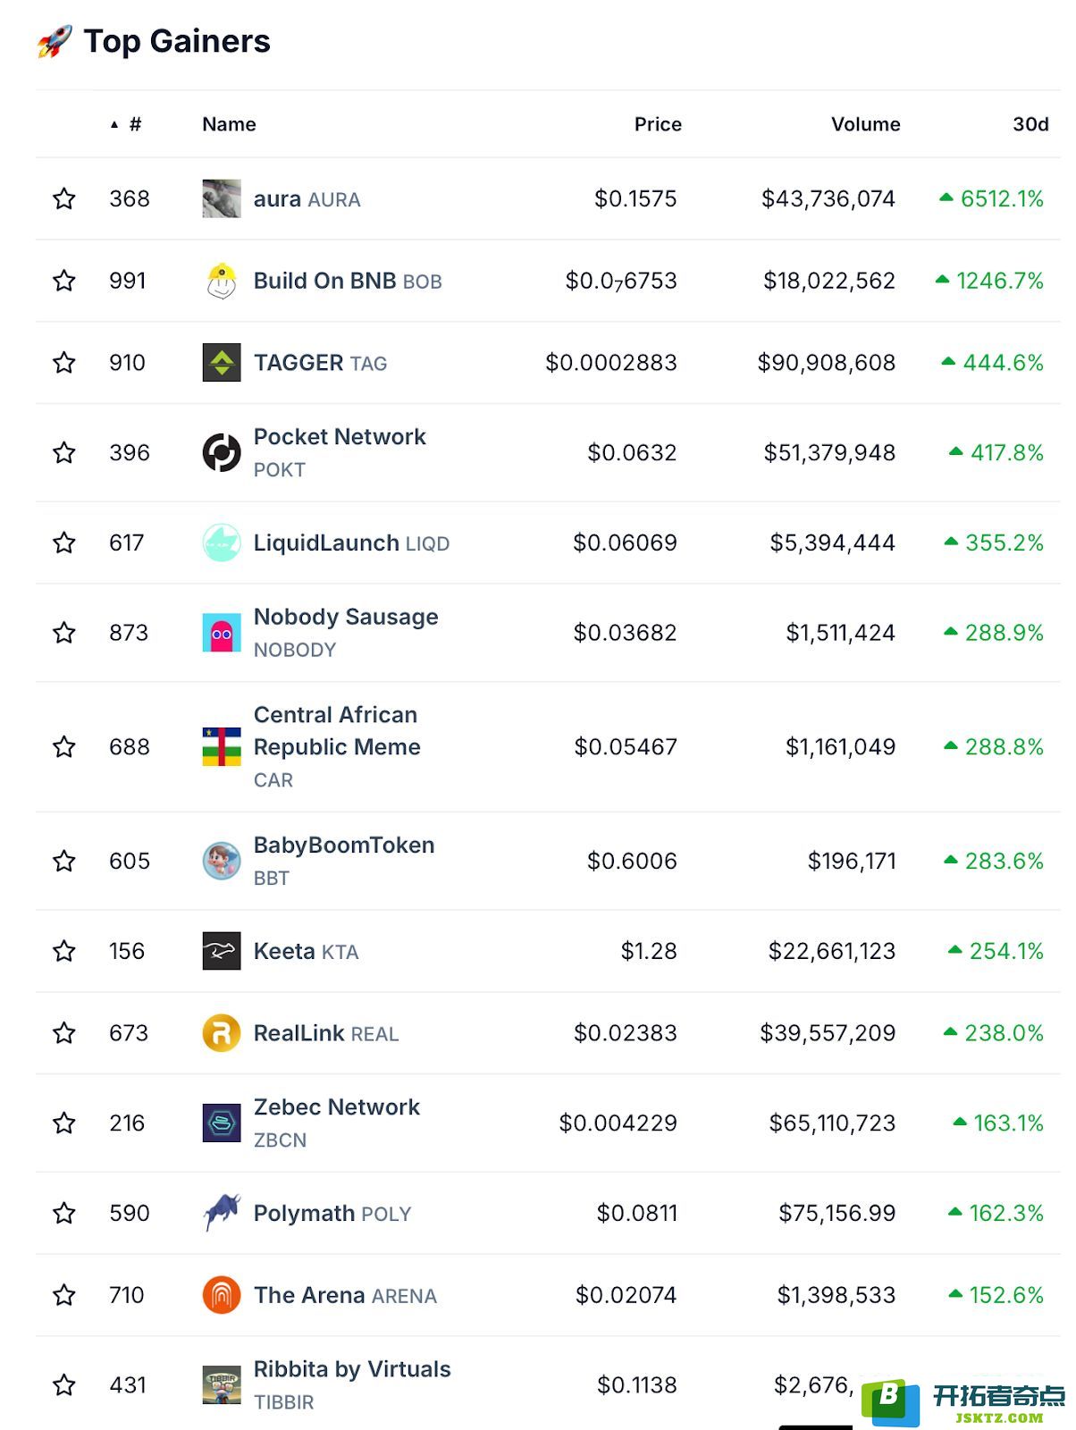Click the BabyBoomToken avatar thumbnail
This screenshot has height=1430, width=1076.
tap(222, 861)
